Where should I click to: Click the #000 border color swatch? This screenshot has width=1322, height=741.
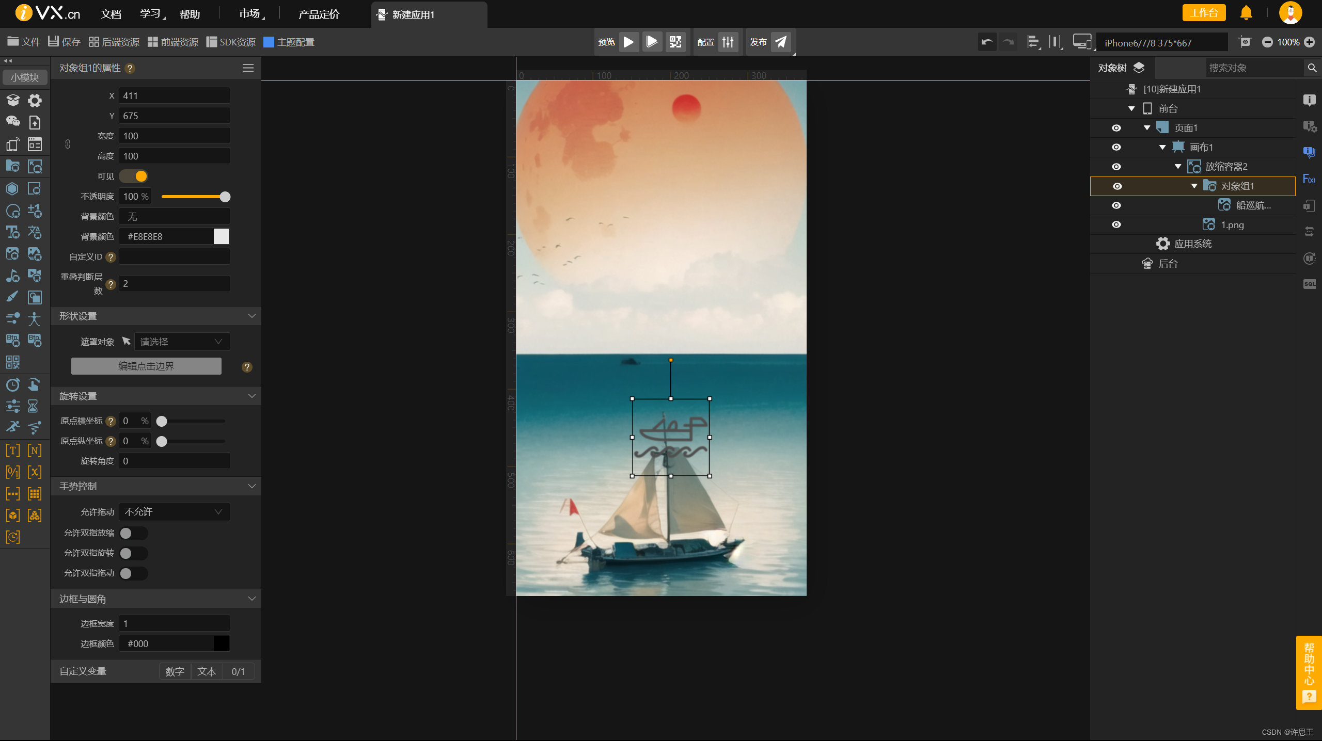[222, 643]
